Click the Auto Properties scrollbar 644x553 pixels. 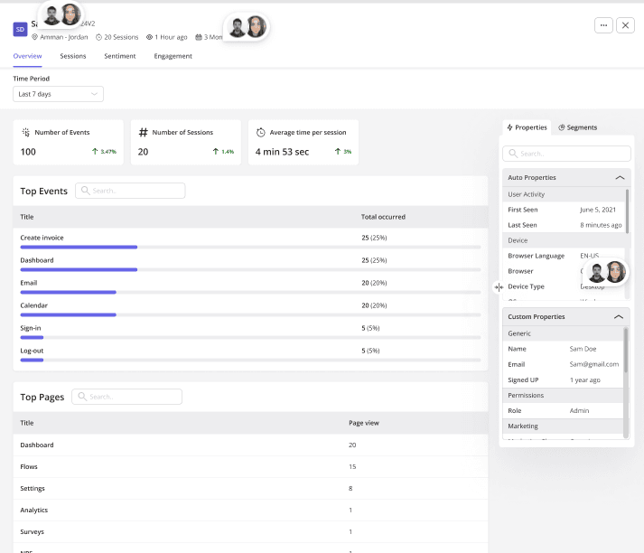click(x=627, y=211)
